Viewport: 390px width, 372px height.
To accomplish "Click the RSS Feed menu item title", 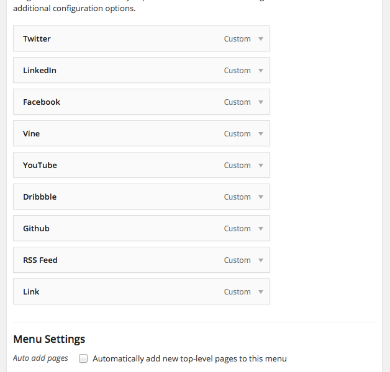I will [x=40, y=260].
